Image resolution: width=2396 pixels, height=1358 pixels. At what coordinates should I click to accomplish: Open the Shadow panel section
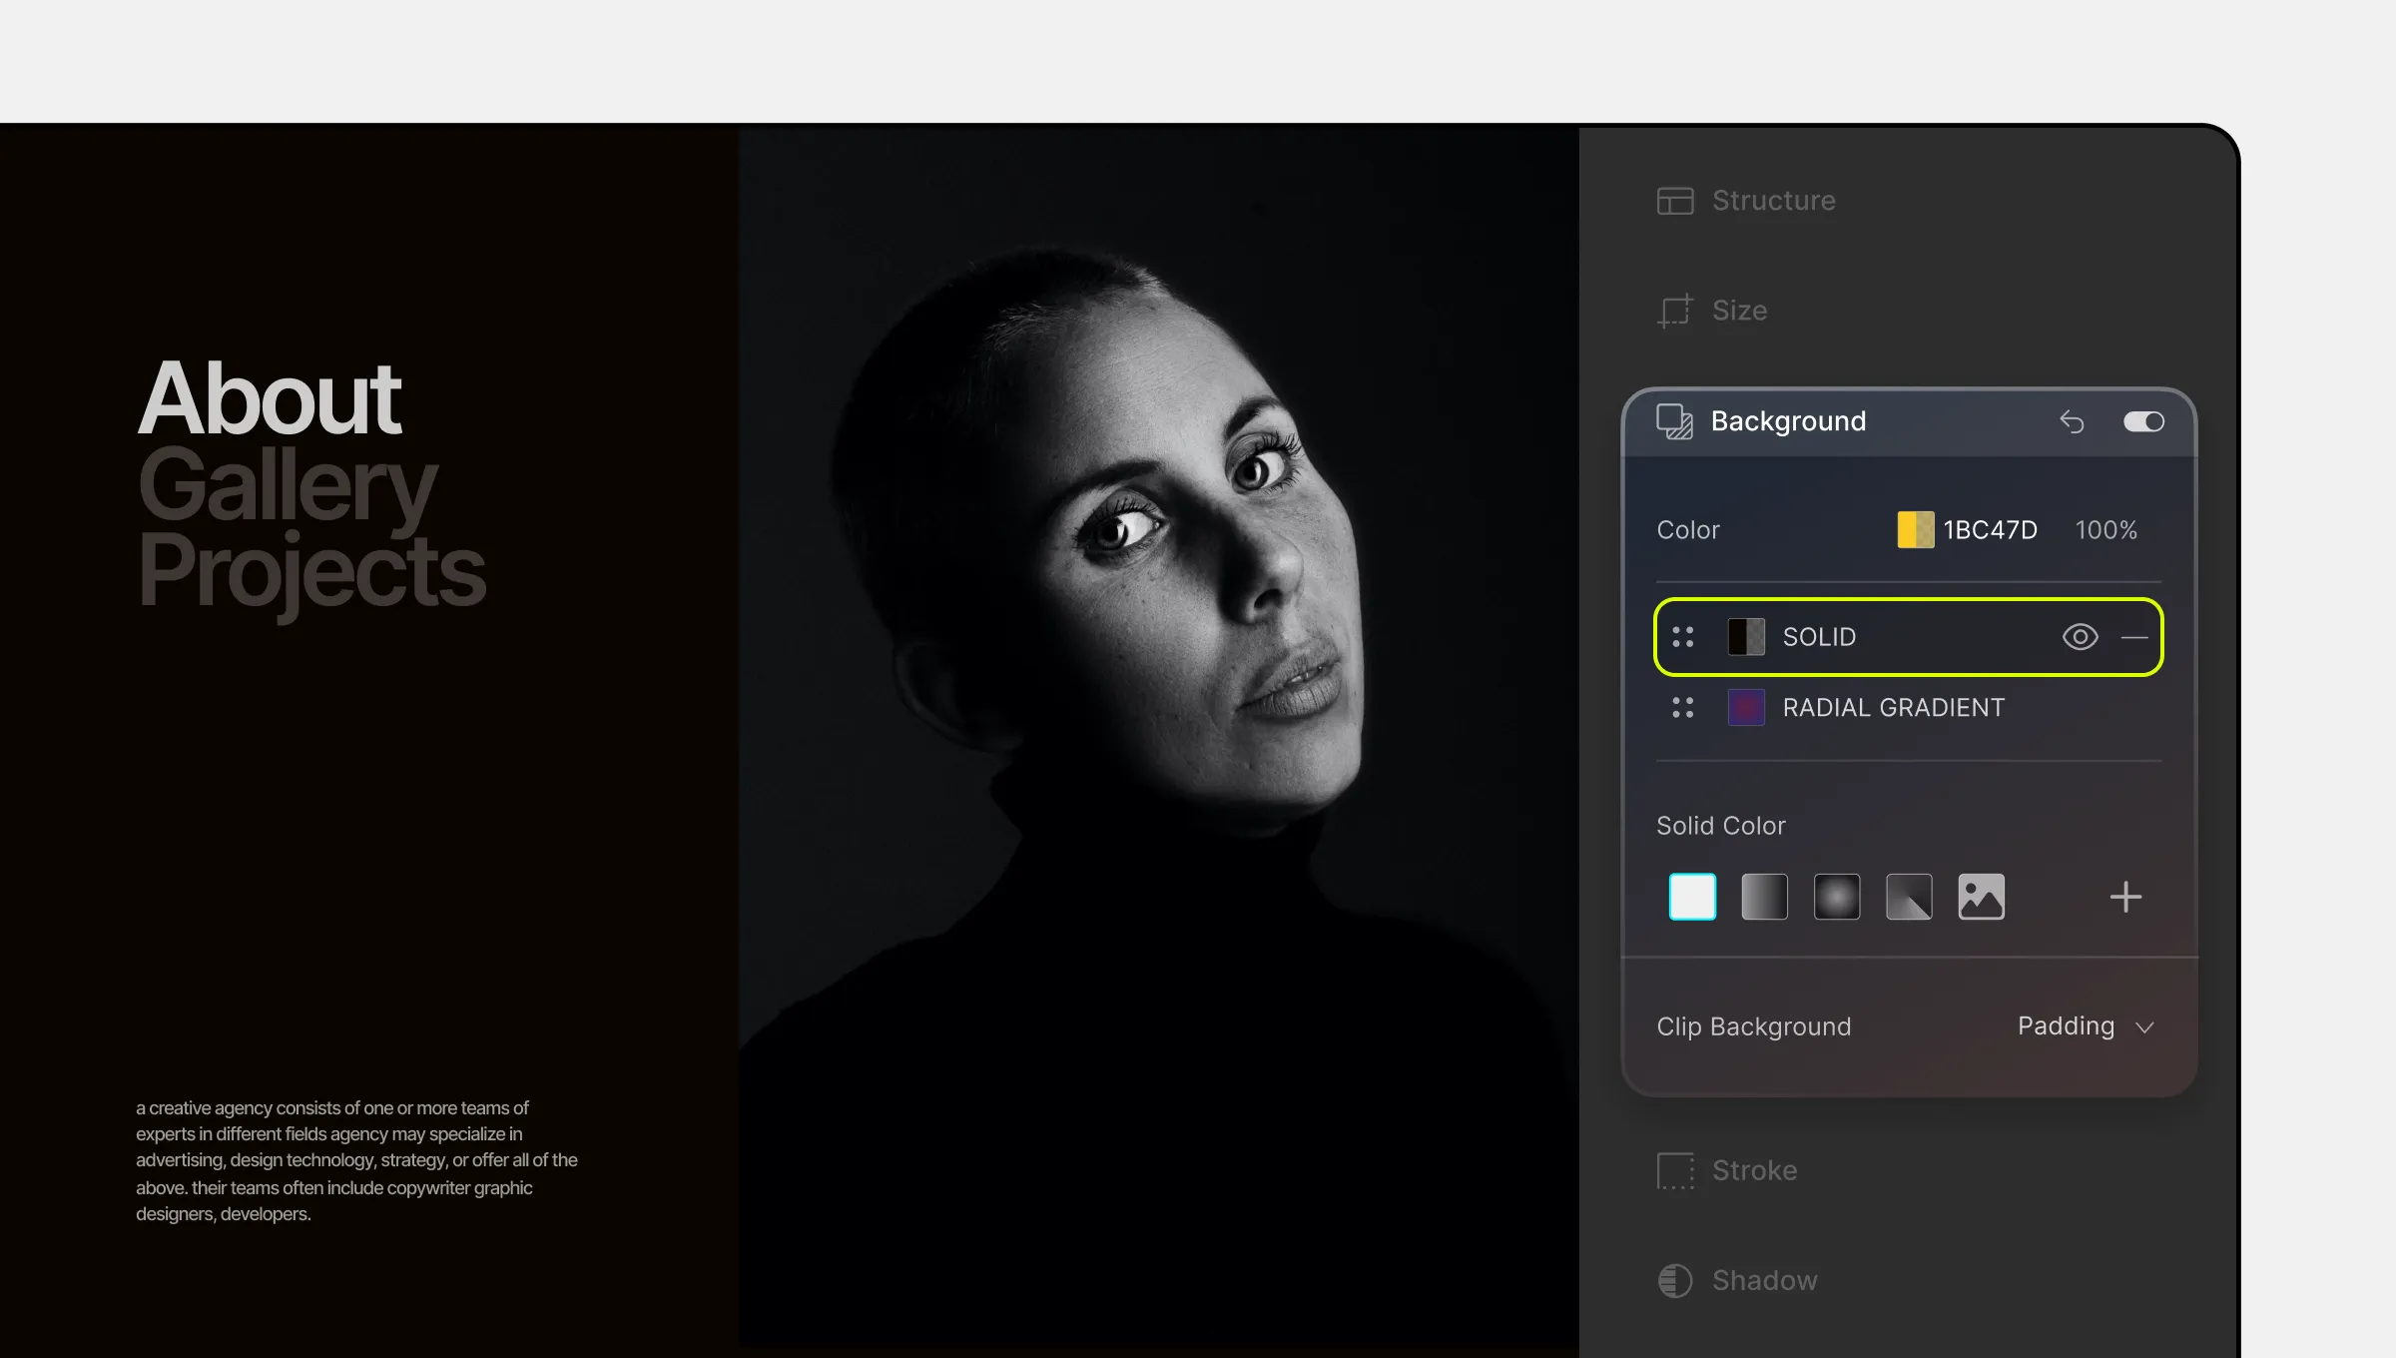point(1737,1281)
